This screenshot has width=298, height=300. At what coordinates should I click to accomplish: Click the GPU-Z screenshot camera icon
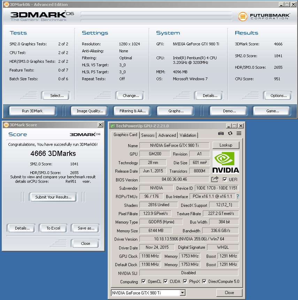coord(221,134)
